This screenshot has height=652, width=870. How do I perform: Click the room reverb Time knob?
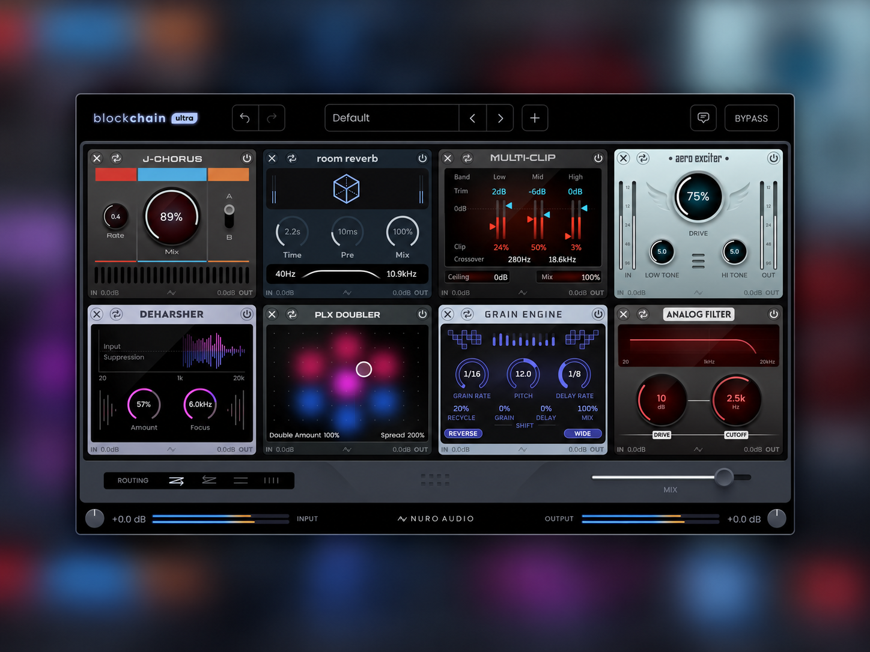pyautogui.click(x=292, y=232)
